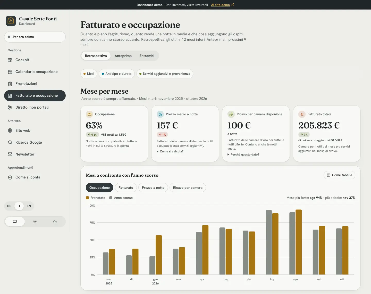Show the Prezzo a notte chart metric

tap(153, 188)
